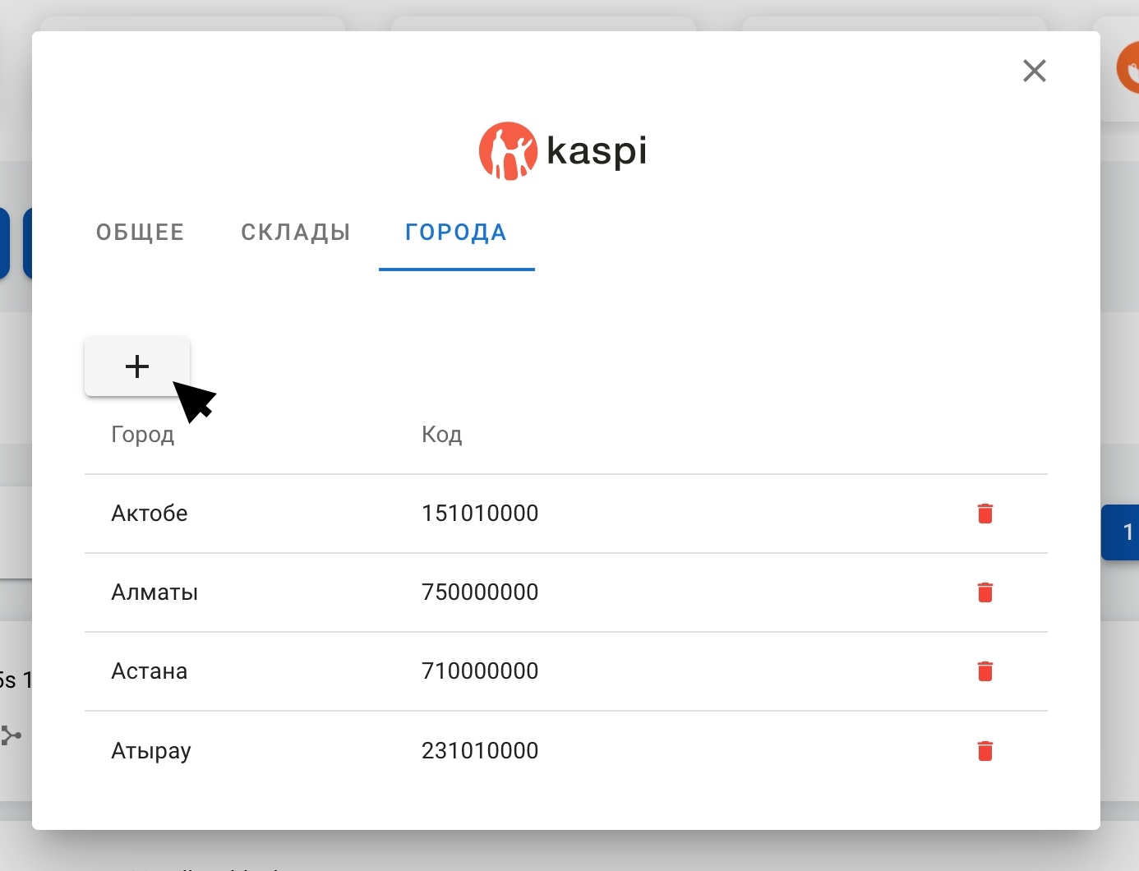Switch to the ОБЩЕЕ tab
Screen dimensions: 1139x871
141,233
